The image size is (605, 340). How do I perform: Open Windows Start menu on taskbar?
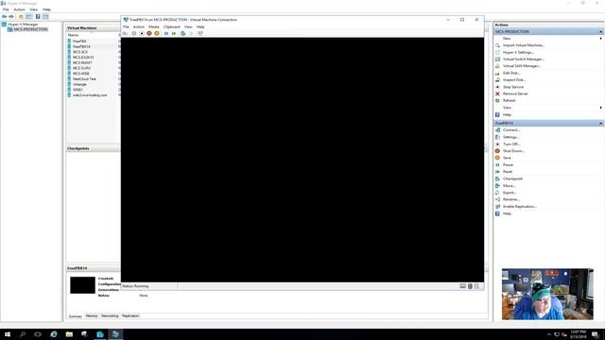pos(8,334)
